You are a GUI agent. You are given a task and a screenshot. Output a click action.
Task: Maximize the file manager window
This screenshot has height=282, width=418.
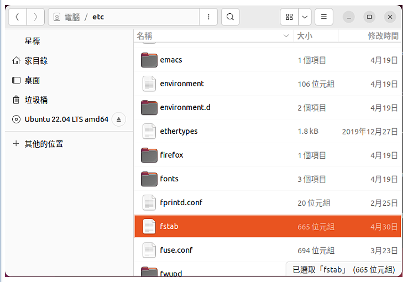[369, 17]
